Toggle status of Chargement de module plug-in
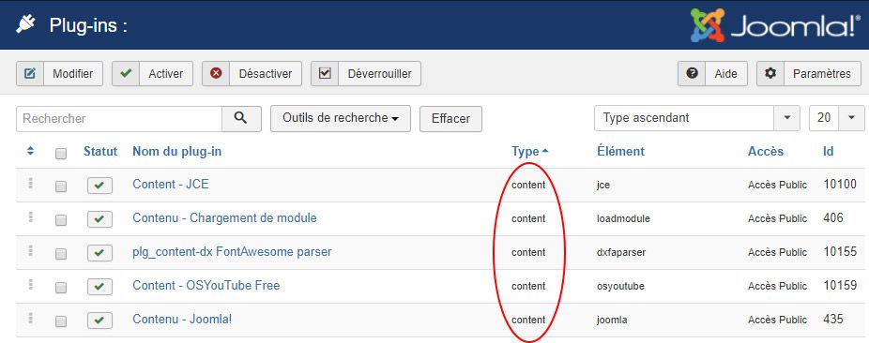 click(99, 219)
